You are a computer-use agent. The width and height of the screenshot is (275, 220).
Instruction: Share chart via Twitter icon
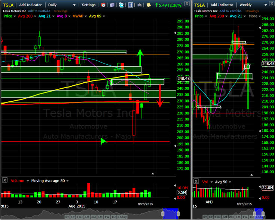point(121,5)
